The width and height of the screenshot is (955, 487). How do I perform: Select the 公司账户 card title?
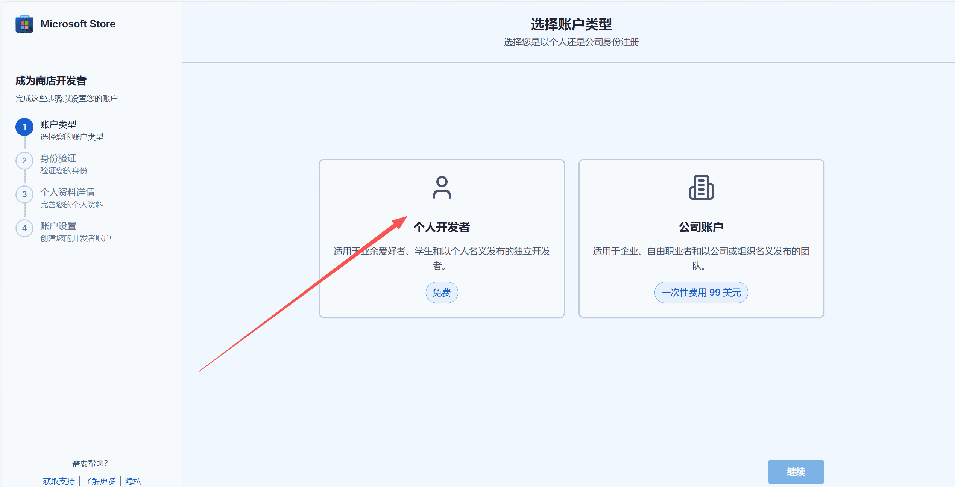(701, 227)
